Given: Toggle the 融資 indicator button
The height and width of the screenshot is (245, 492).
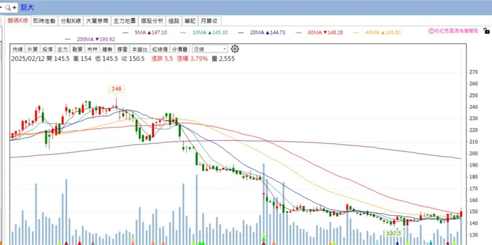Looking at the screenshot, I should (x=77, y=49).
